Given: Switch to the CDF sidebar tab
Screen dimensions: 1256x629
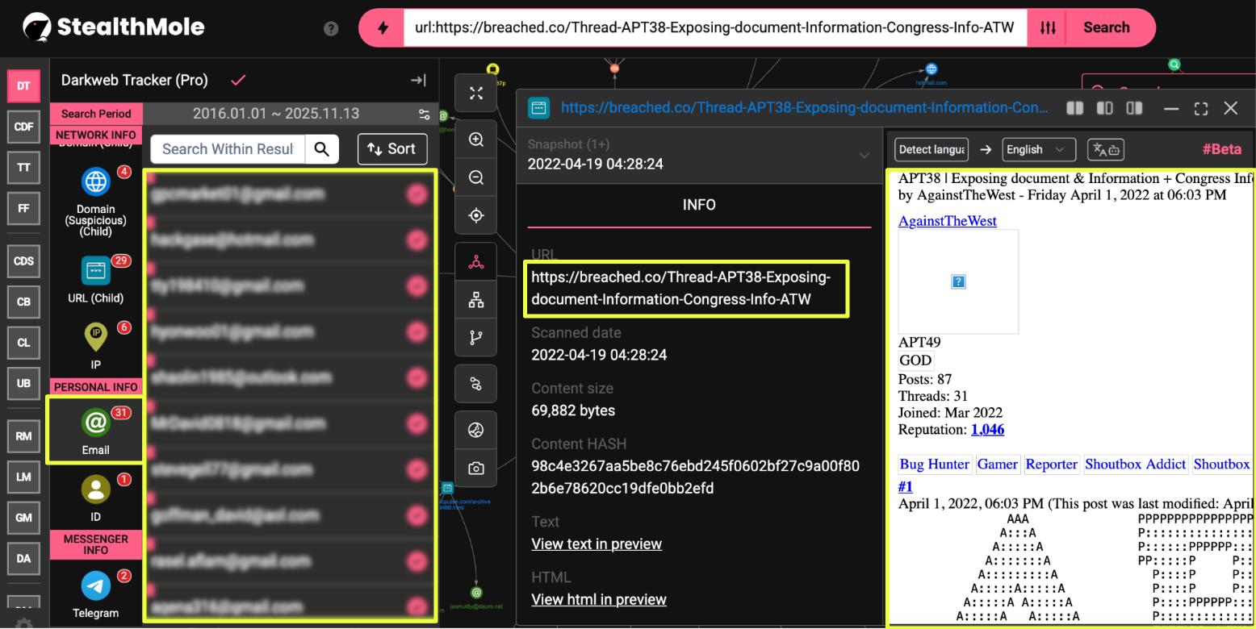Looking at the screenshot, I should 23,126.
